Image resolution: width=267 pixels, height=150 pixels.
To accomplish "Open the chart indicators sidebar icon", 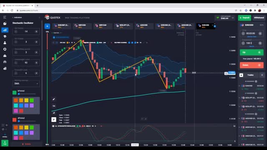I will 5,30.
